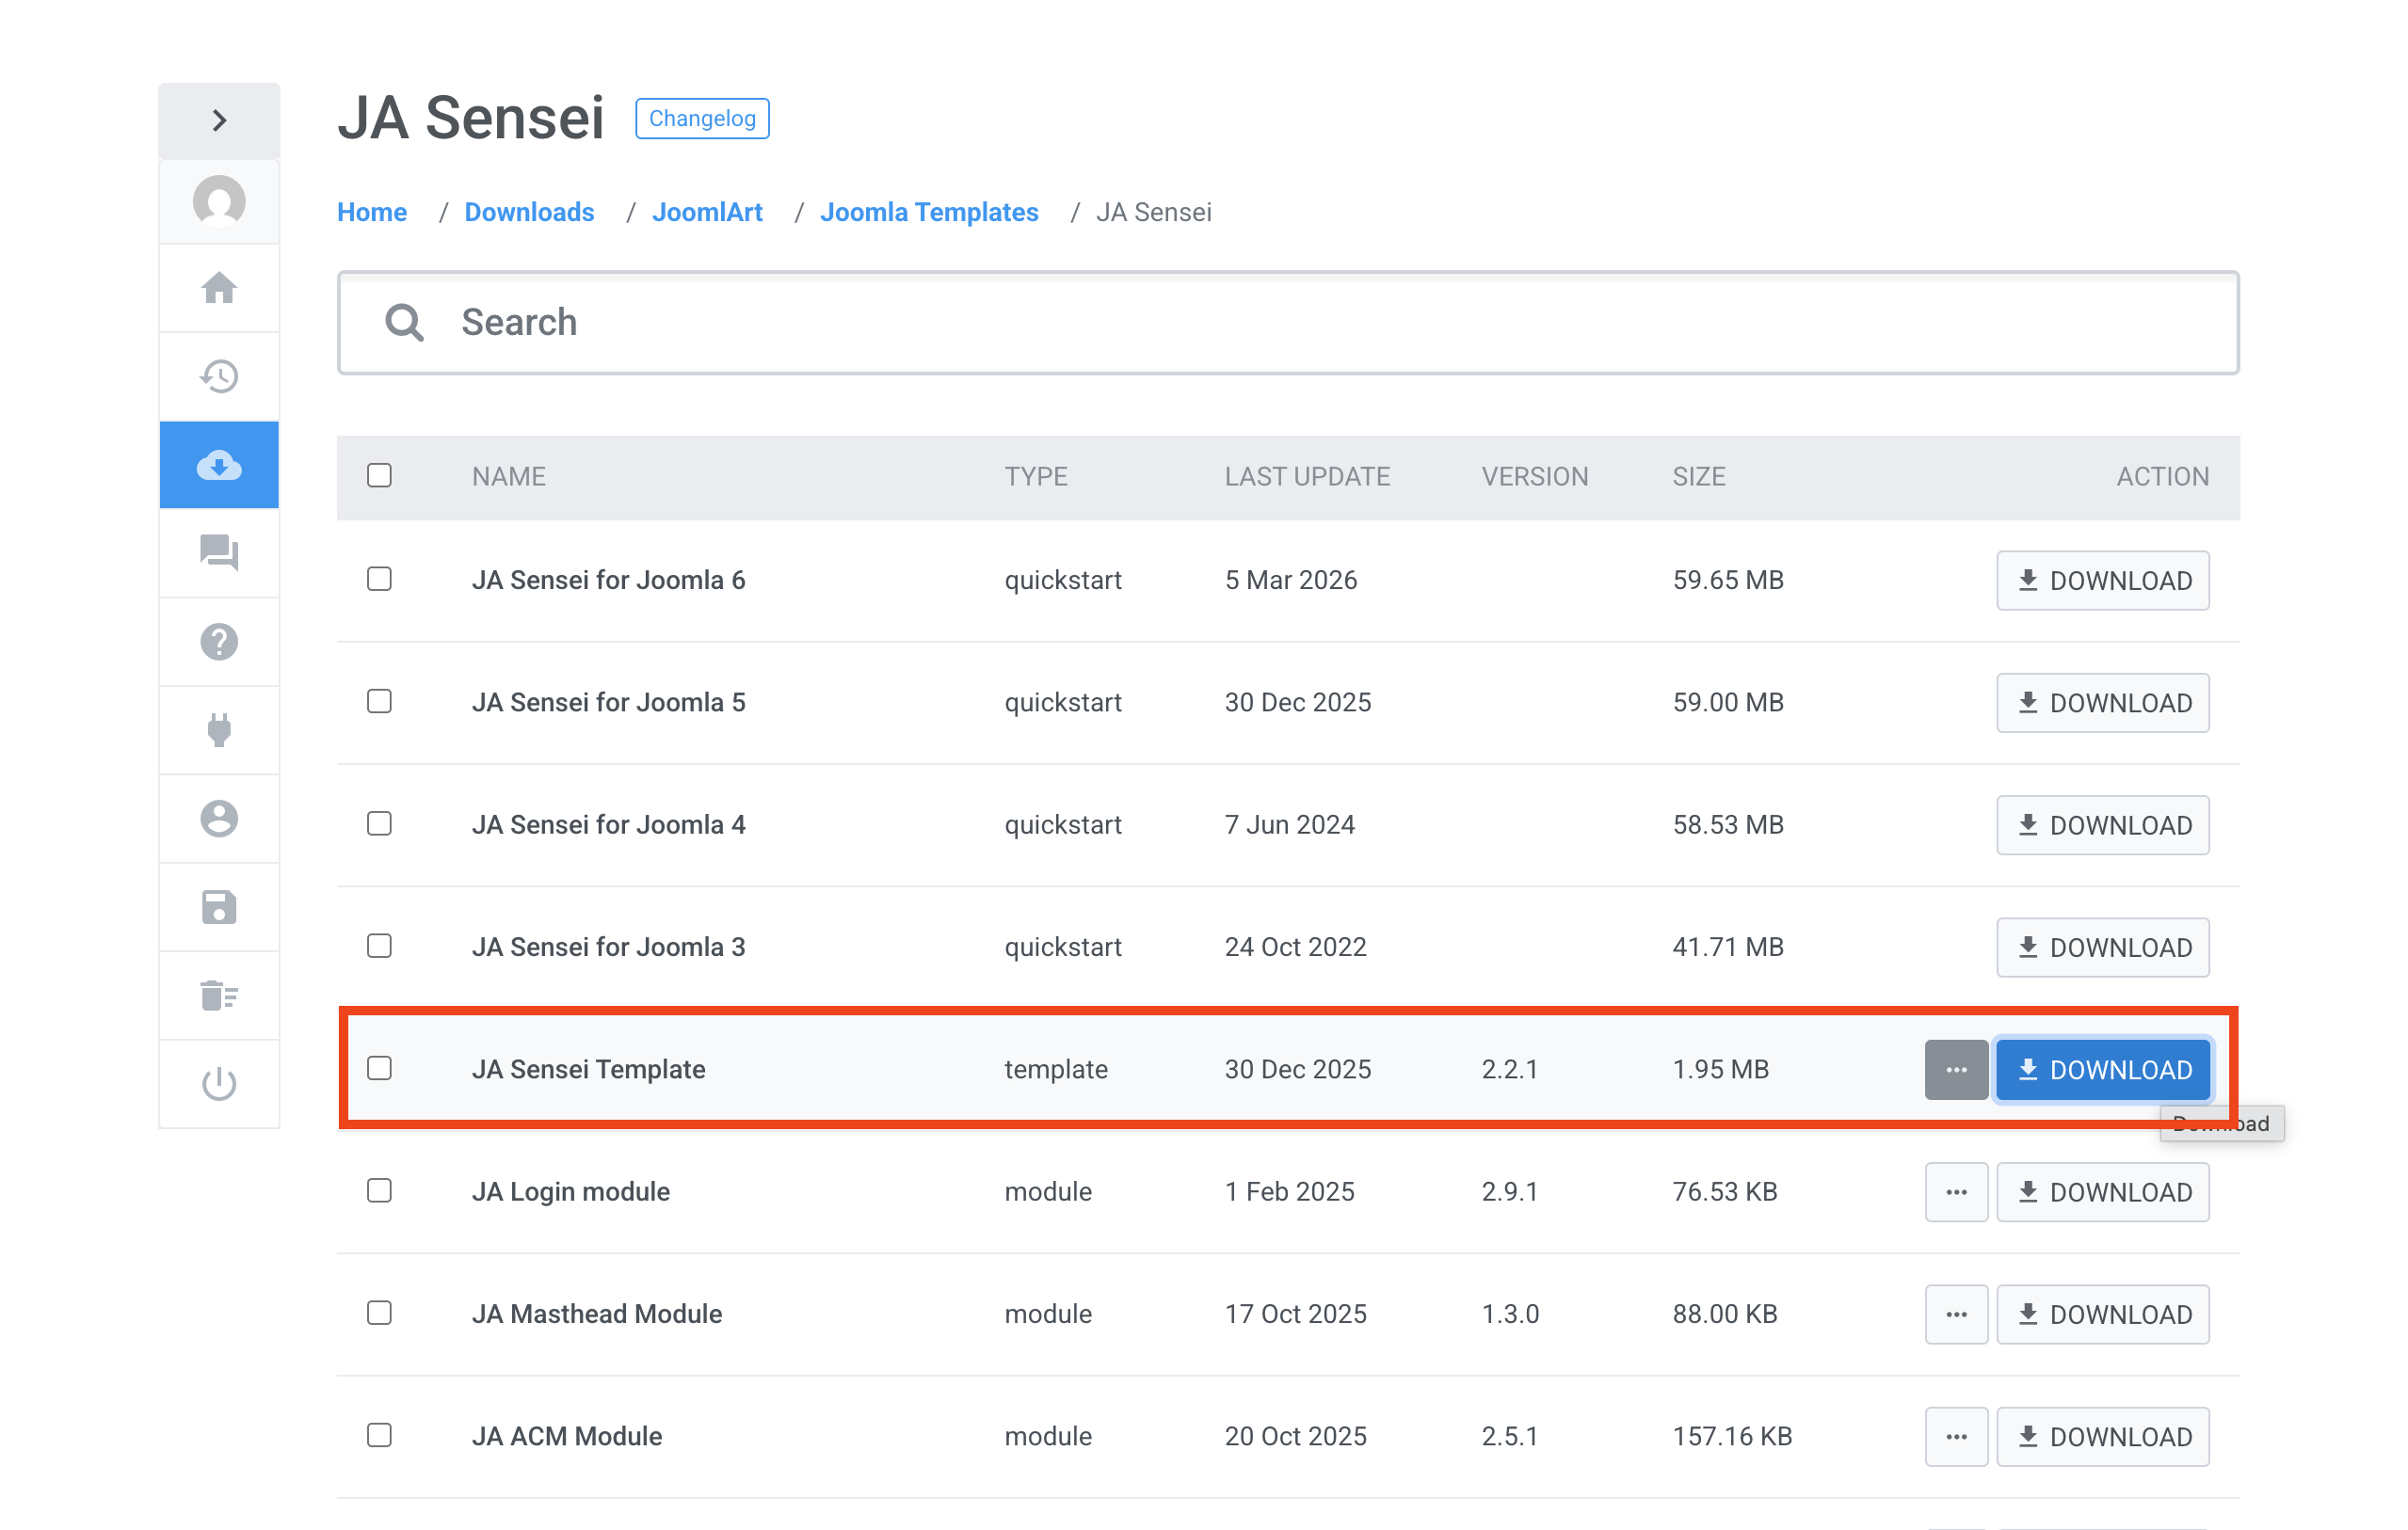Select the cloud download sidebar icon
This screenshot has width=2408, height=1530.
[x=219, y=466]
